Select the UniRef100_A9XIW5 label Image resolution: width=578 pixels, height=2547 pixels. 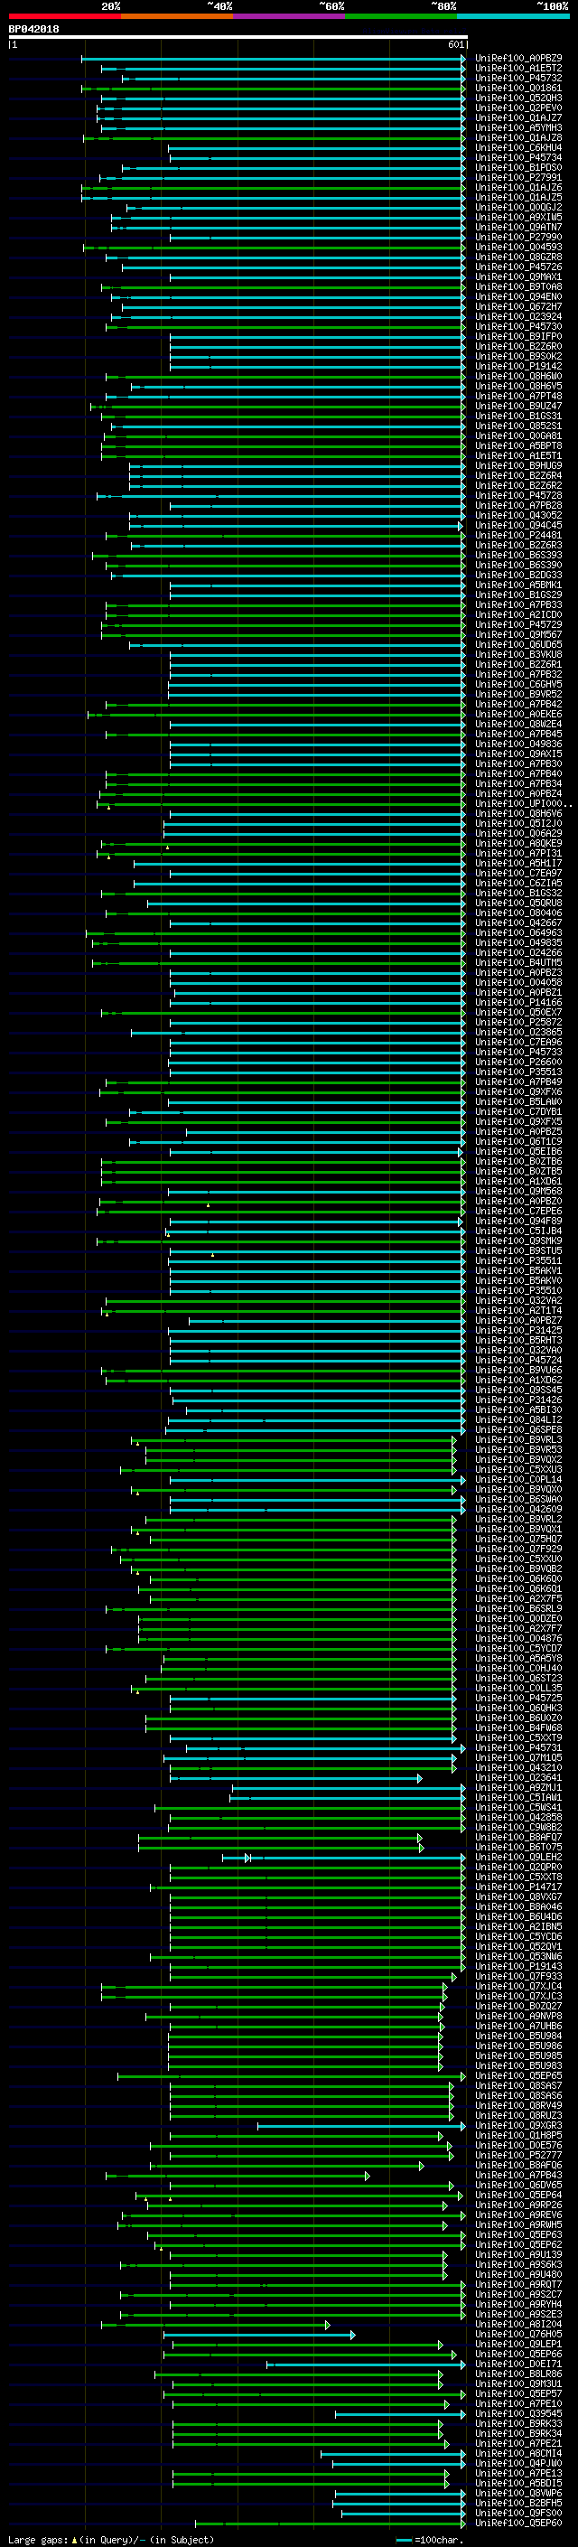518,218
